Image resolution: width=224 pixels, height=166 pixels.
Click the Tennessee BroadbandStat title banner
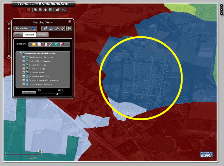coord(43,4)
